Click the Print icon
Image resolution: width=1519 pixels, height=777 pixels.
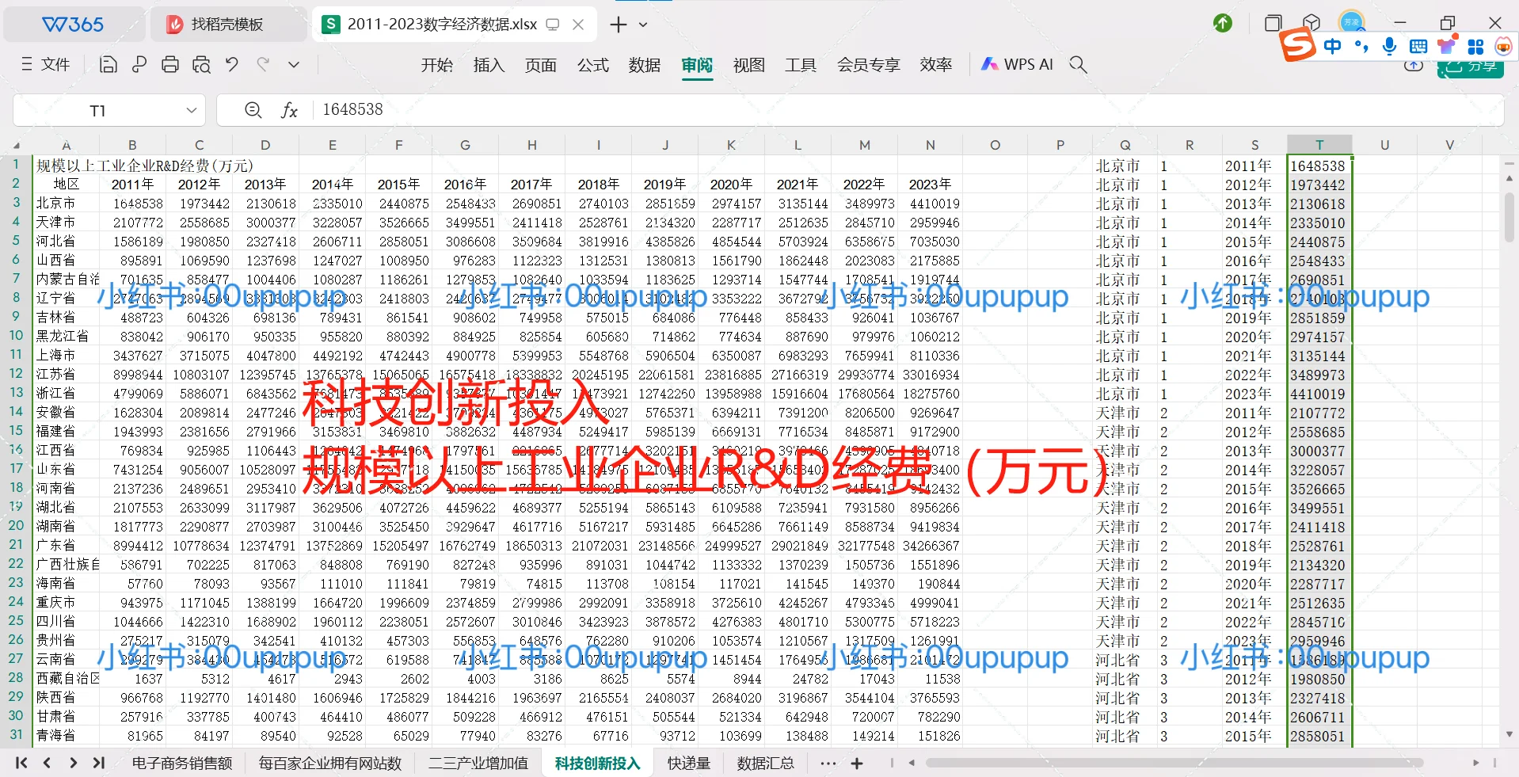(x=170, y=64)
